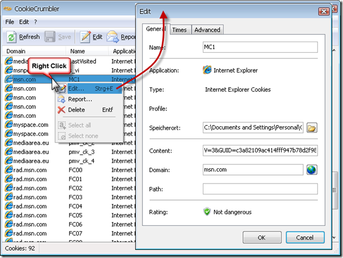Switch to the Times tab
The width and height of the screenshot is (343, 258).
coord(179,30)
